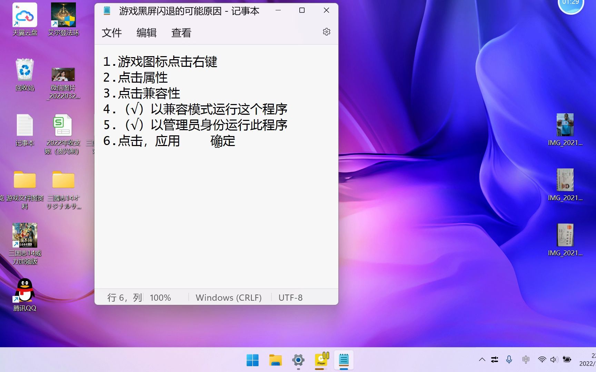The width and height of the screenshot is (596, 372).
Task: Click the microphone tray icon
Action: point(509,360)
